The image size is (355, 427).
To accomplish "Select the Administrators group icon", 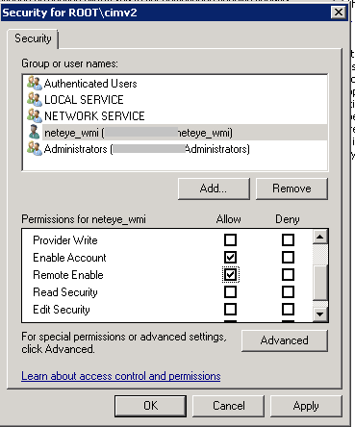I will point(35,149).
